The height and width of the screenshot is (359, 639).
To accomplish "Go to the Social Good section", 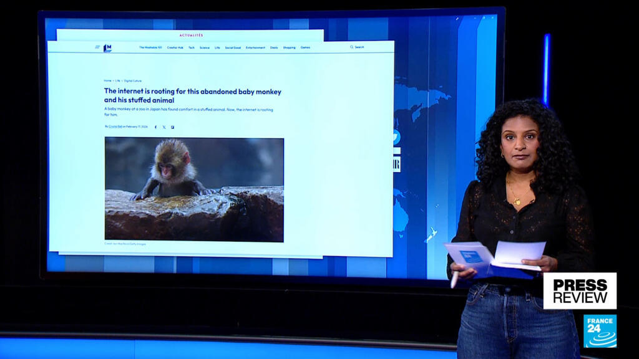I will pos(233,47).
